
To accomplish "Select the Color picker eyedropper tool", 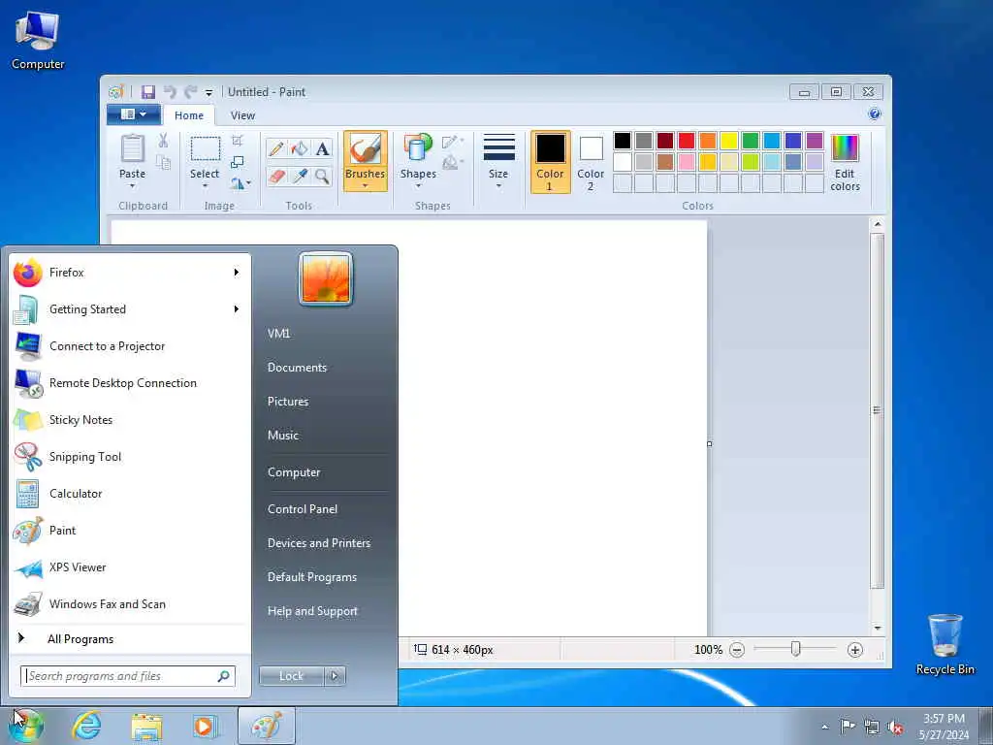I will [300, 176].
